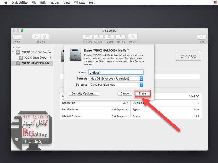This screenshot has width=218, height=163.
Task: Click the add volume icon
Action: [x=37, y=37]
